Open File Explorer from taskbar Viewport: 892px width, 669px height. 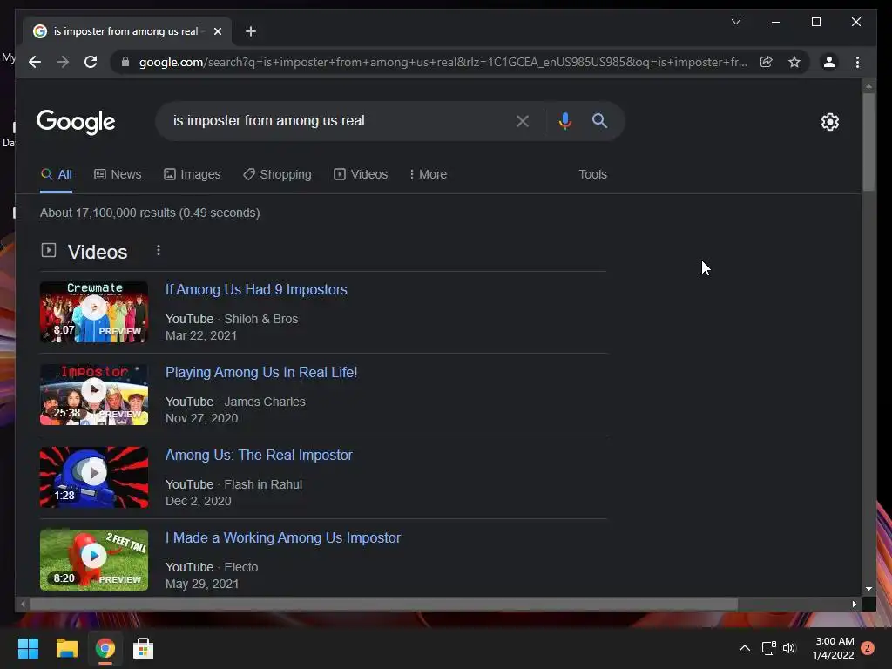coord(66,648)
